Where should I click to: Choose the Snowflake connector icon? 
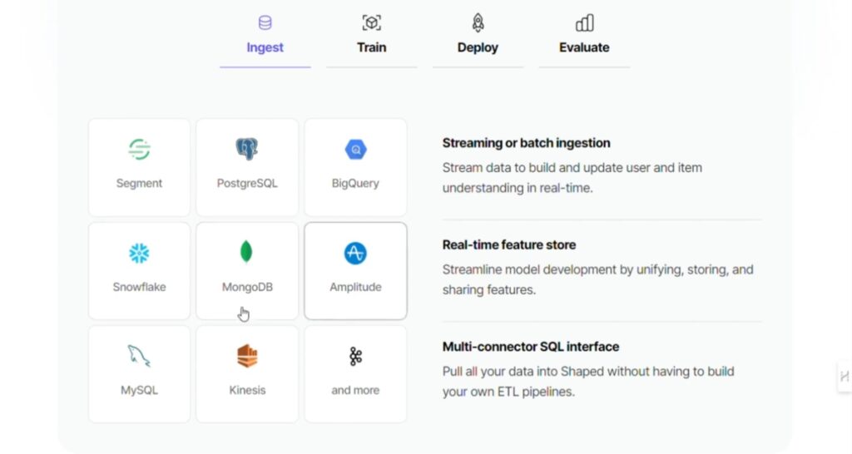[139, 253]
